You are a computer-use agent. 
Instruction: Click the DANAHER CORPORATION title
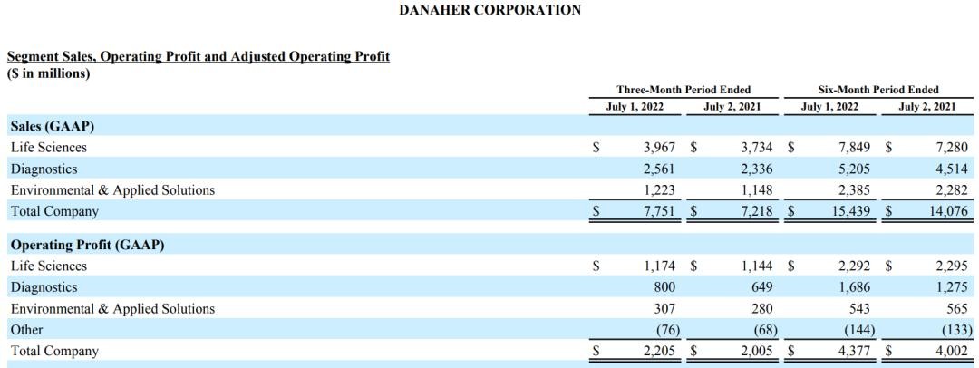(489, 10)
